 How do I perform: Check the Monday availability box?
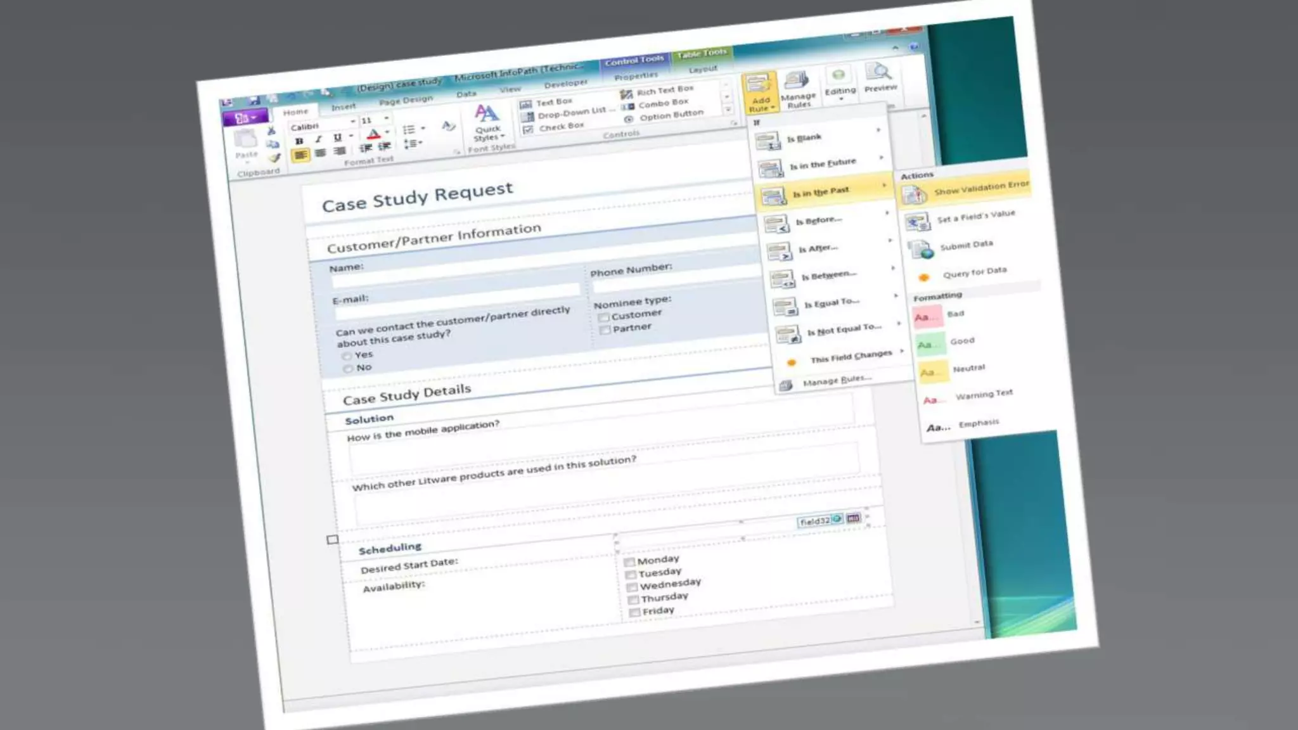click(629, 562)
